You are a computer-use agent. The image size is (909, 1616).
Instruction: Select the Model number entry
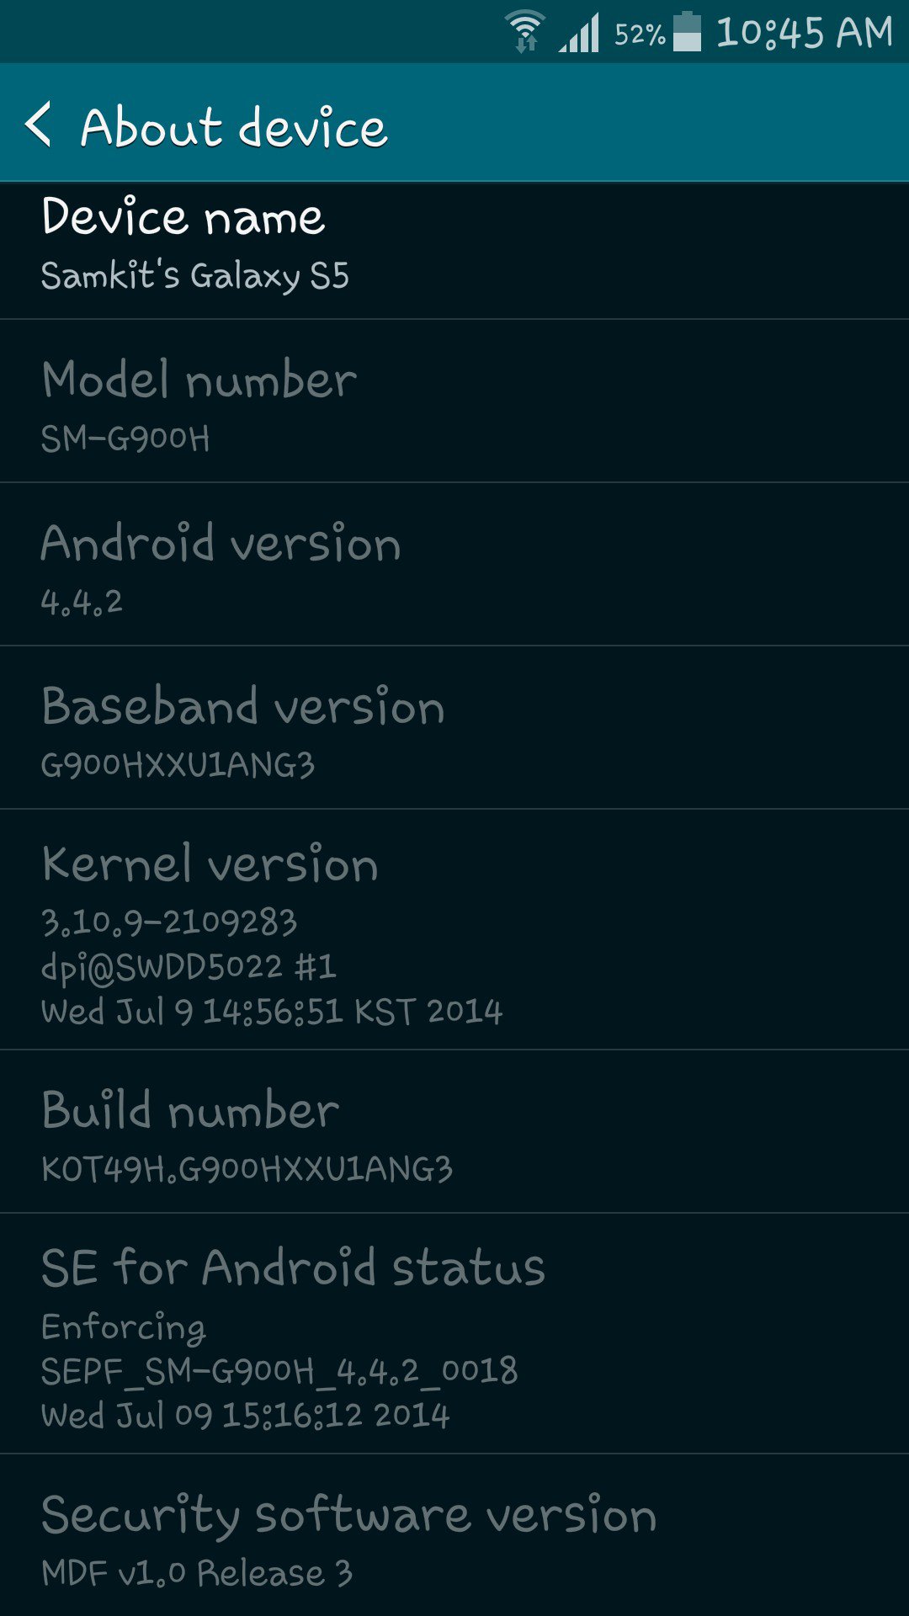[x=454, y=401]
